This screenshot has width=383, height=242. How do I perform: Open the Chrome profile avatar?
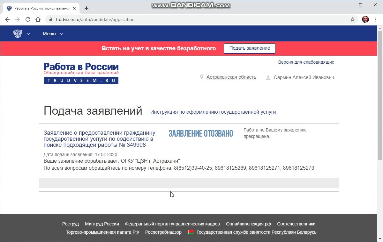tap(365, 19)
